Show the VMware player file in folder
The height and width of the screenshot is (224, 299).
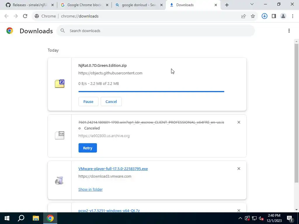click(91, 189)
